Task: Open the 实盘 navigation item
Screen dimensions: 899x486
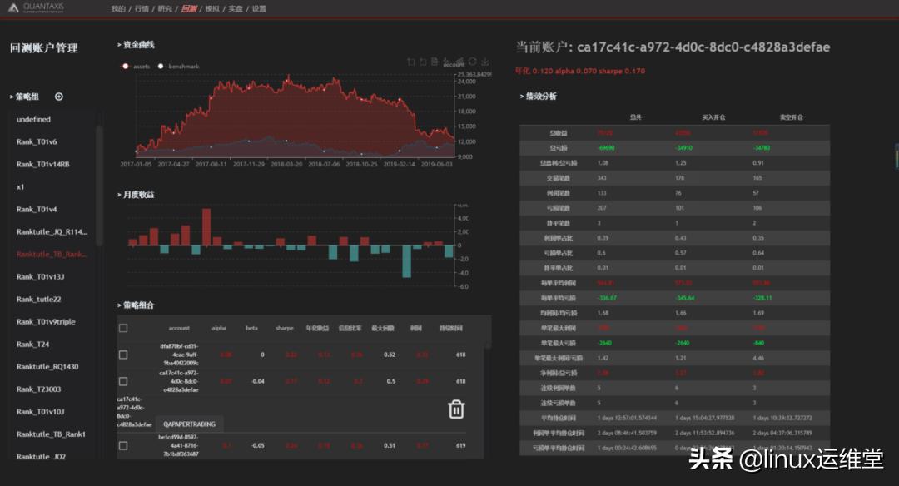Action: point(236,8)
